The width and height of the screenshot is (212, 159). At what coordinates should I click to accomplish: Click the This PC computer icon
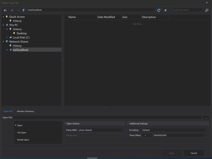[x=7, y=25]
